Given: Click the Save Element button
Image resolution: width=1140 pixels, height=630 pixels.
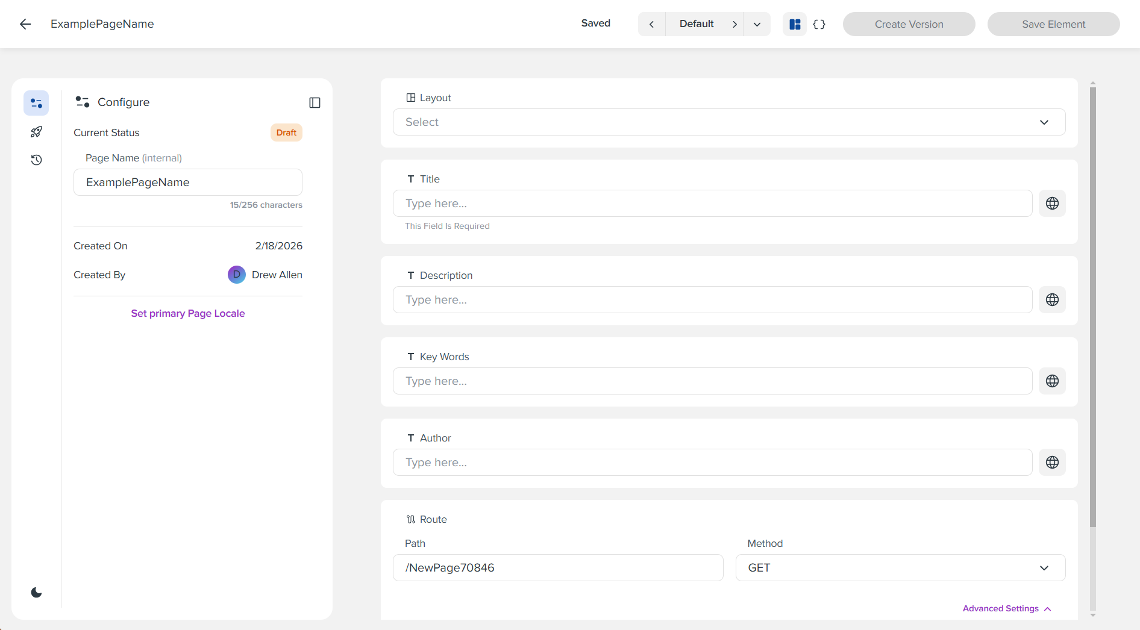Looking at the screenshot, I should 1053,24.
